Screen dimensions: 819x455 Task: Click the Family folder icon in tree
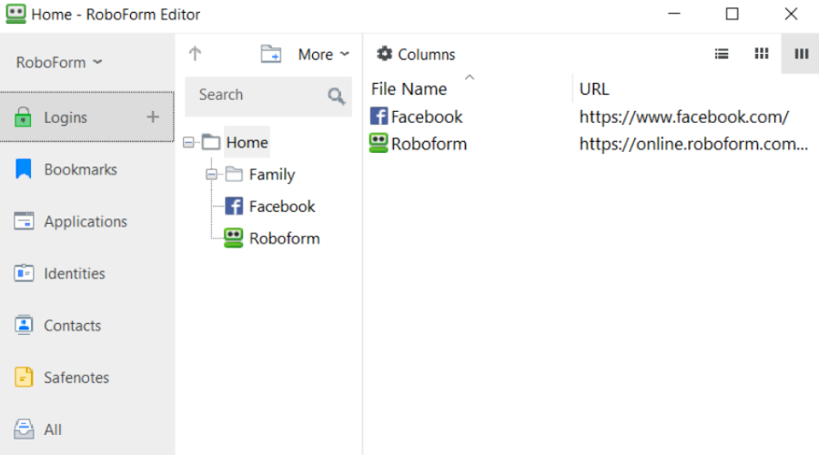pyautogui.click(x=234, y=174)
